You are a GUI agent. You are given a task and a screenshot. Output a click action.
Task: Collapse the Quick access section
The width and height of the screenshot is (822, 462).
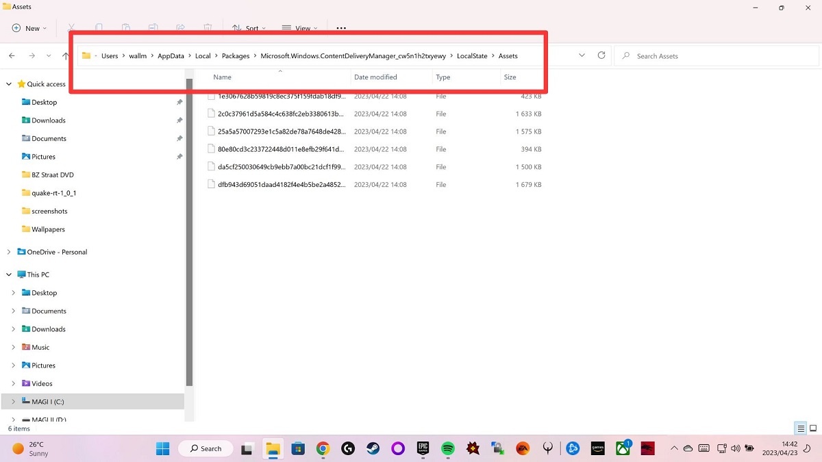click(x=9, y=84)
